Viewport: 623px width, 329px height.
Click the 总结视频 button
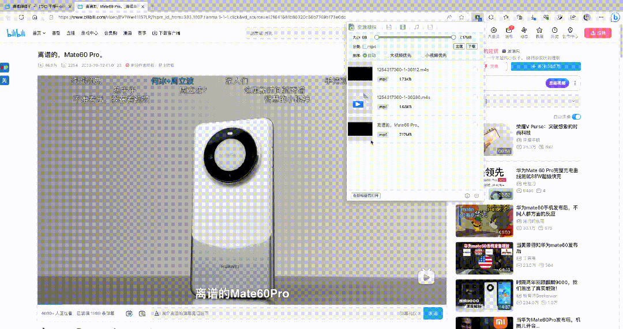click(557, 83)
